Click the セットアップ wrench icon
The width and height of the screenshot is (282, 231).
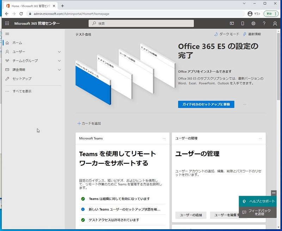(7, 79)
